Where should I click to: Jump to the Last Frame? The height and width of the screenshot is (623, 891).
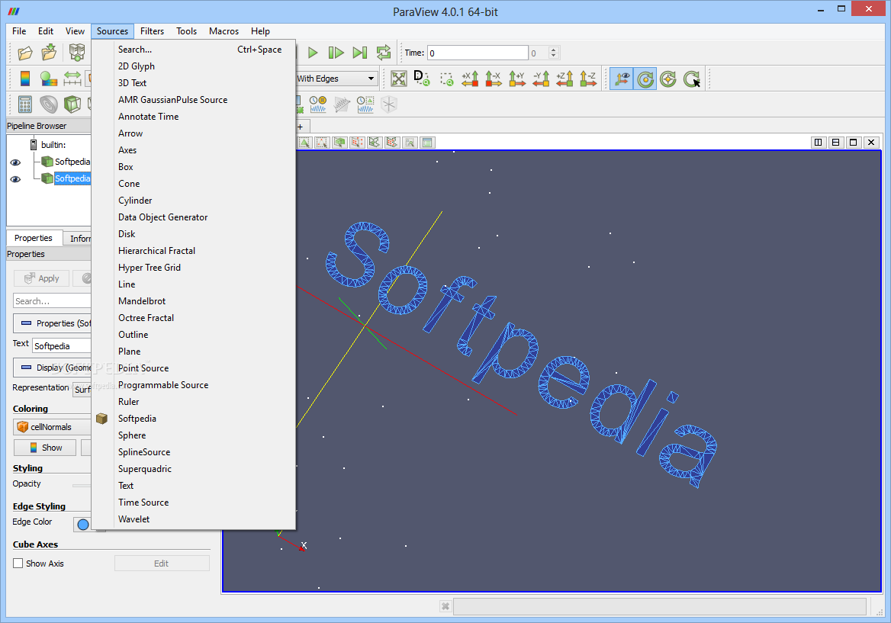(x=360, y=53)
